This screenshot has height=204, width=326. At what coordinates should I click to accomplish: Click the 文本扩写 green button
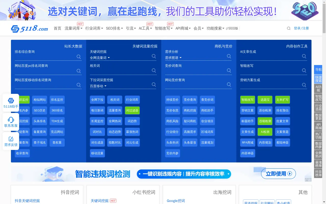282,100
